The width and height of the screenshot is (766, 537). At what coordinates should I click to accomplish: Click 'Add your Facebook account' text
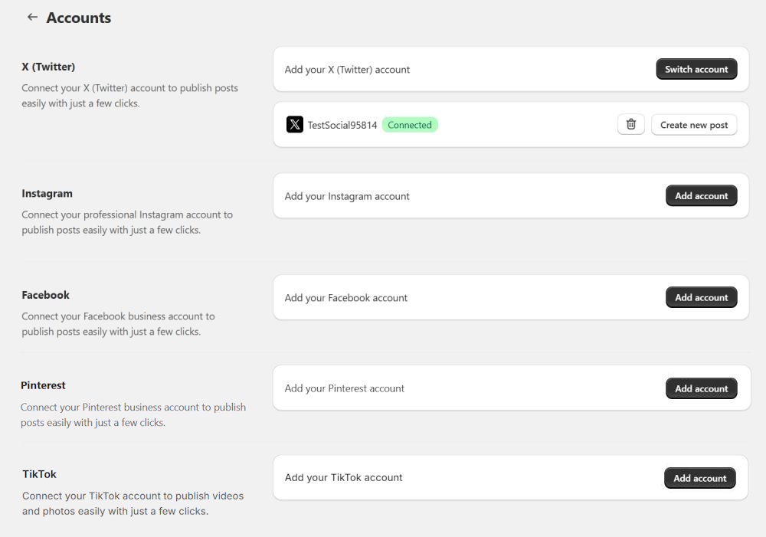[x=346, y=298]
